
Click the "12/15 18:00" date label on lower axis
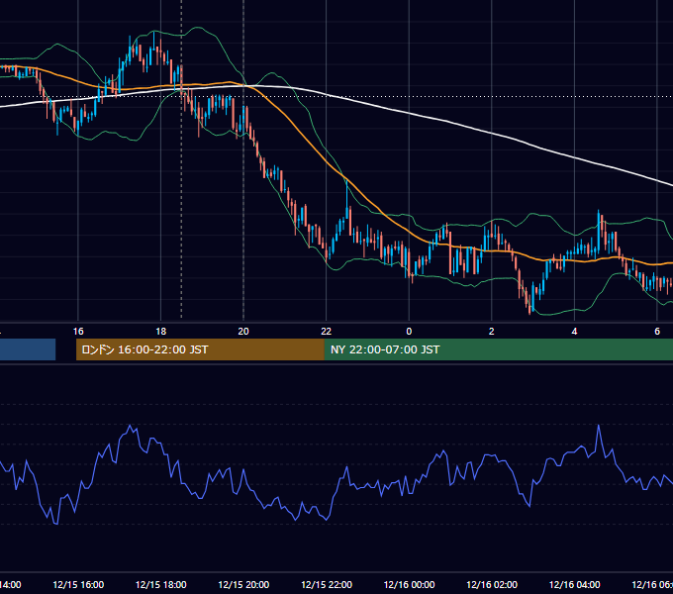(x=161, y=584)
